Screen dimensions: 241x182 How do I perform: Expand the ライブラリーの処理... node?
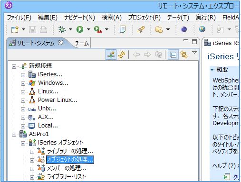click(x=32, y=152)
